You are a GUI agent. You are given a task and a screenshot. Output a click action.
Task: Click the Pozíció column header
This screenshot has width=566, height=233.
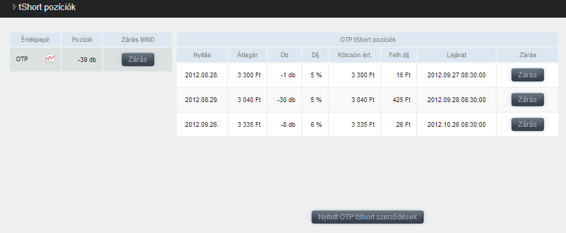82,40
